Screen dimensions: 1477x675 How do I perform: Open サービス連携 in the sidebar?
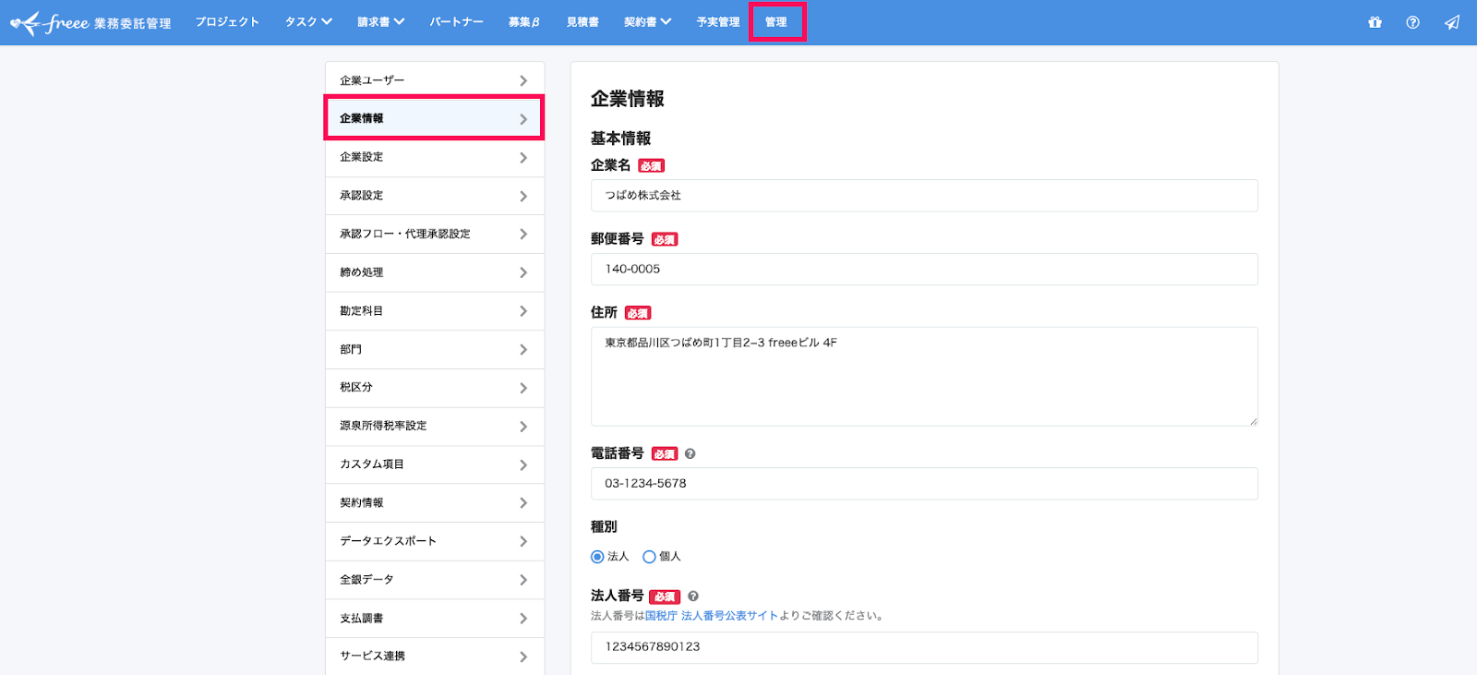click(x=434, y=657)
